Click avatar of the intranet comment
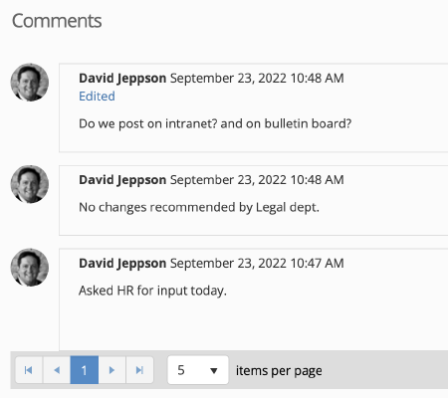Image resolution: width=448 pixels, height=398 pixels. tap(30, 83)
